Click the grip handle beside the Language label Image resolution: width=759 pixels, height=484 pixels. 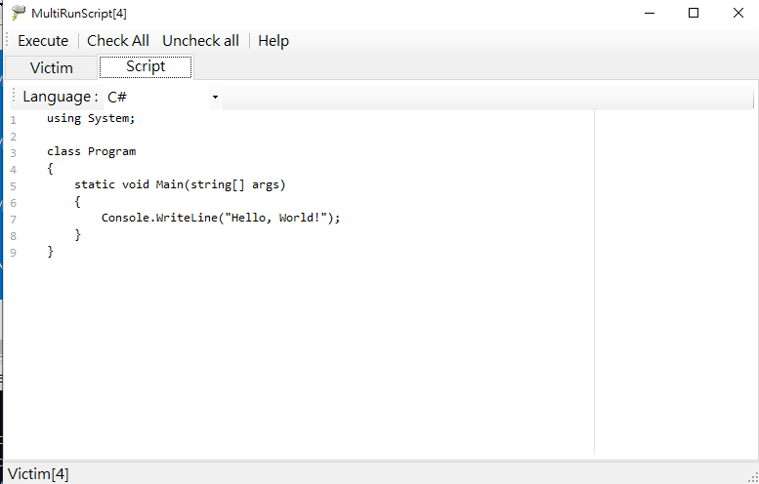tap(13, 97)
